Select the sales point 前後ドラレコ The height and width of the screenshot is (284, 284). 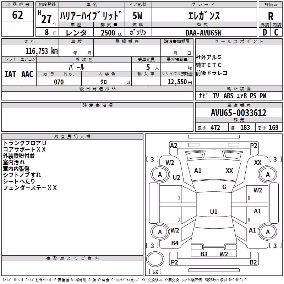211,73
